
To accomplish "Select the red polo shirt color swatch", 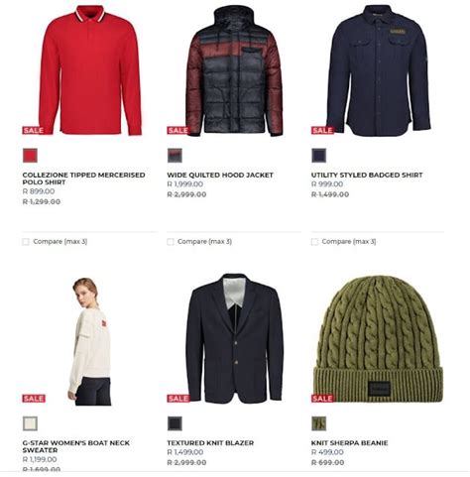I will click(30, 156).
